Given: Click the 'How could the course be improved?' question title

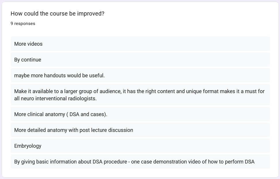Looking at the screenshot, I should (x=57, y=14).
